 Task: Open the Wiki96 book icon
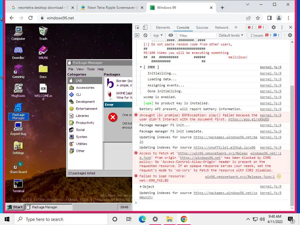[x=43, y=53]
